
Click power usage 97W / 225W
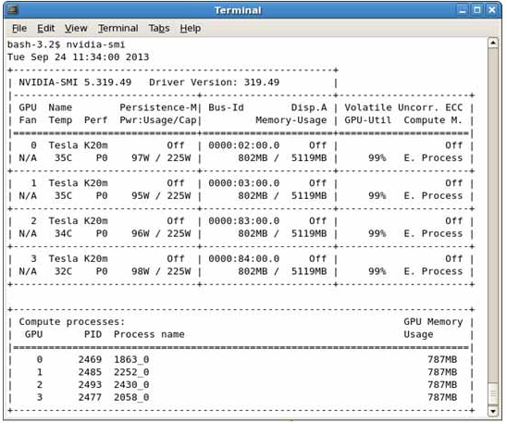(161, 158)
